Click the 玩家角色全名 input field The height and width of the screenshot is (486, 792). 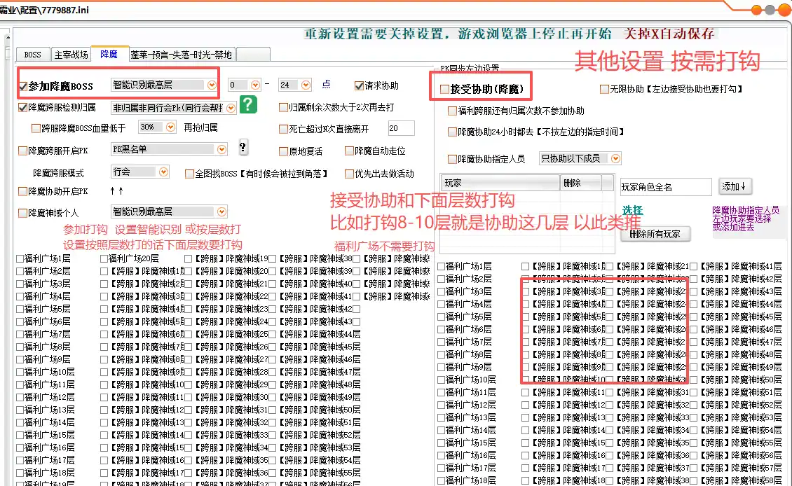[666, 187]
